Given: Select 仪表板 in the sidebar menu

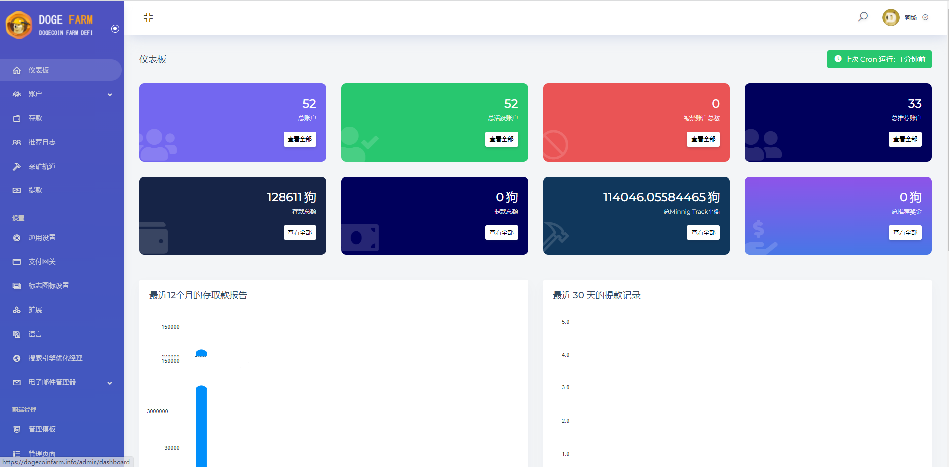Looking at the screenshot, I should pos(39,70).
